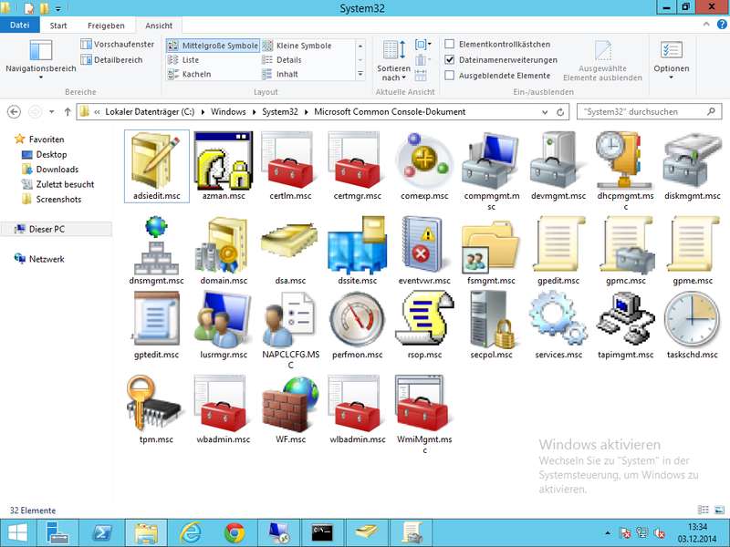This screenshot has width=730, height=547.
Task: Select certmgr.msc toolbox icon
Action: [x=357, y=160]
